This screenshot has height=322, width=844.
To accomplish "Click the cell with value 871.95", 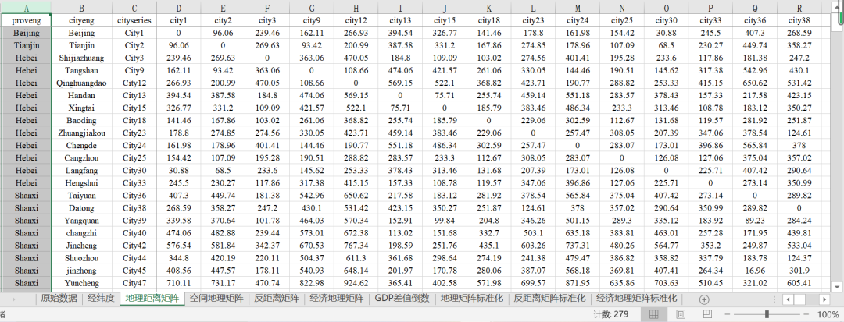I will pyautogui.click(x=578, y=283).
